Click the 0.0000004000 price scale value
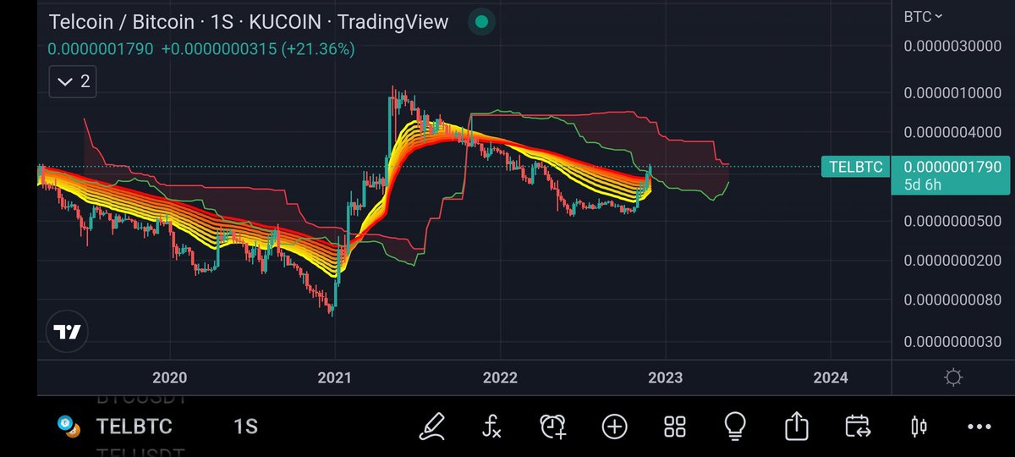Viewport: 1015px width, 457px height. (952, 133)
